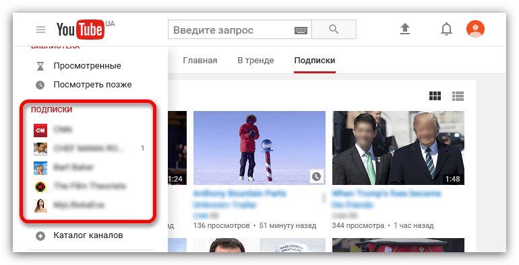Viewport: 519px width, 265px height.
Task: Open the third subscription channel avatar
Action: coord(40,168)
